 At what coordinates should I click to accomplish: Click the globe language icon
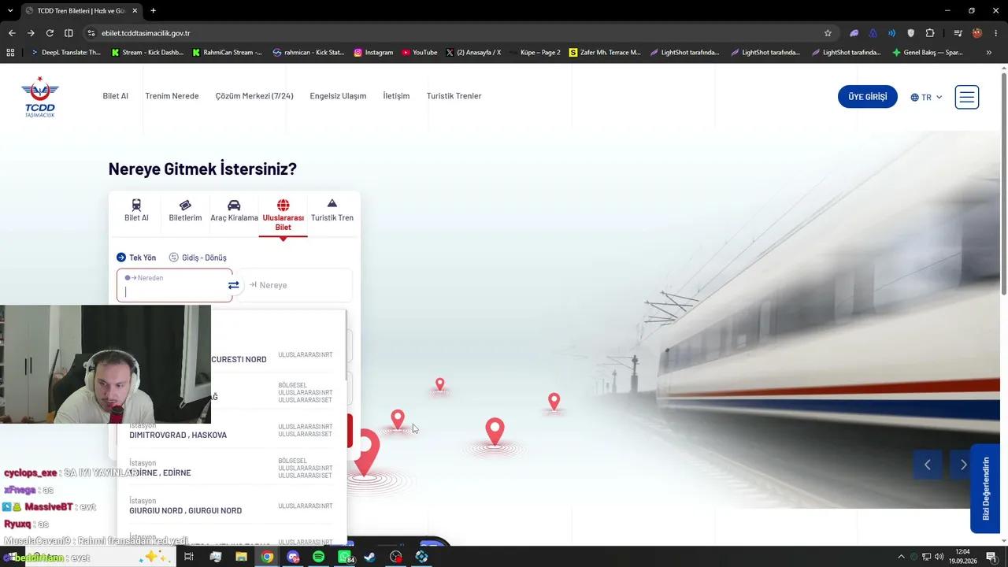pyautogui.click(x=915, y=98)
